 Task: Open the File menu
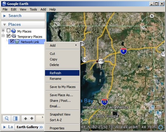click(5, 9)
